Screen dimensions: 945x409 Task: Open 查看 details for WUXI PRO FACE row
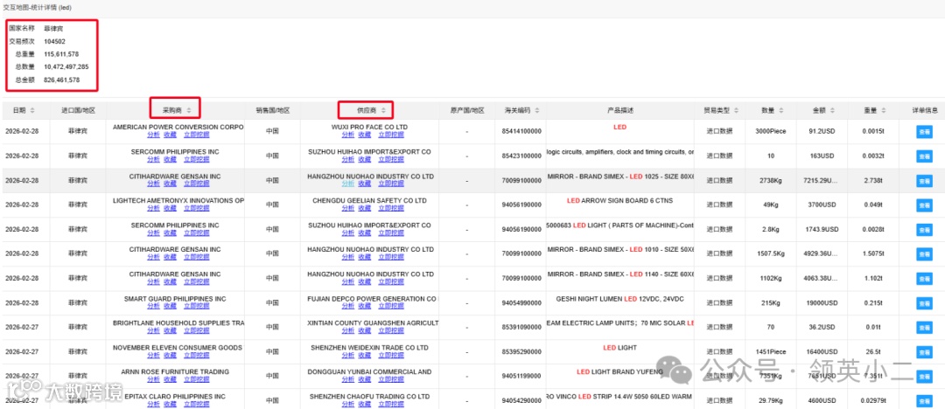pos(924,132)
